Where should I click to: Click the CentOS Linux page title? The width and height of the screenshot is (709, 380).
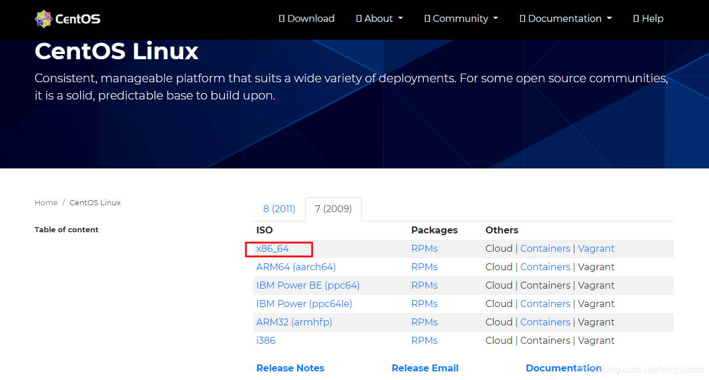pos(116,52)
